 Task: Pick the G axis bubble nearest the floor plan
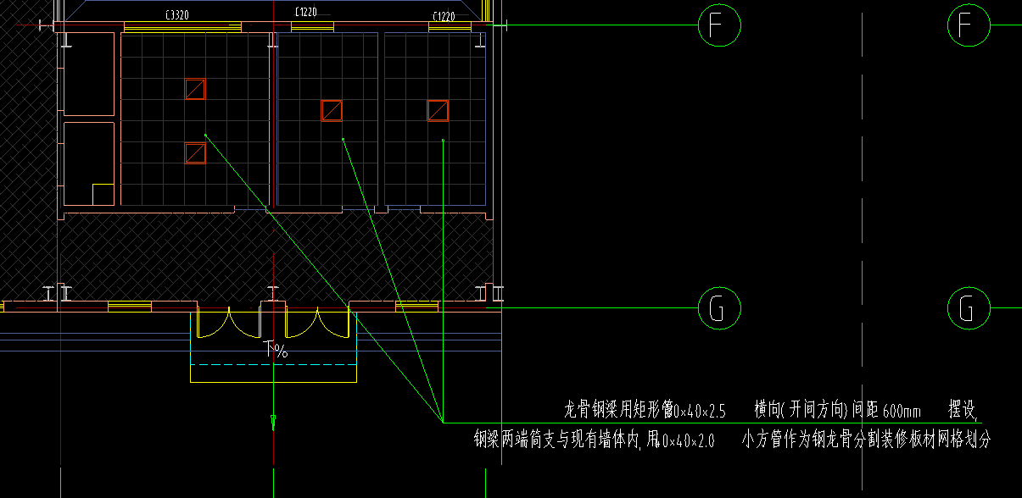[x=719, y=308]
